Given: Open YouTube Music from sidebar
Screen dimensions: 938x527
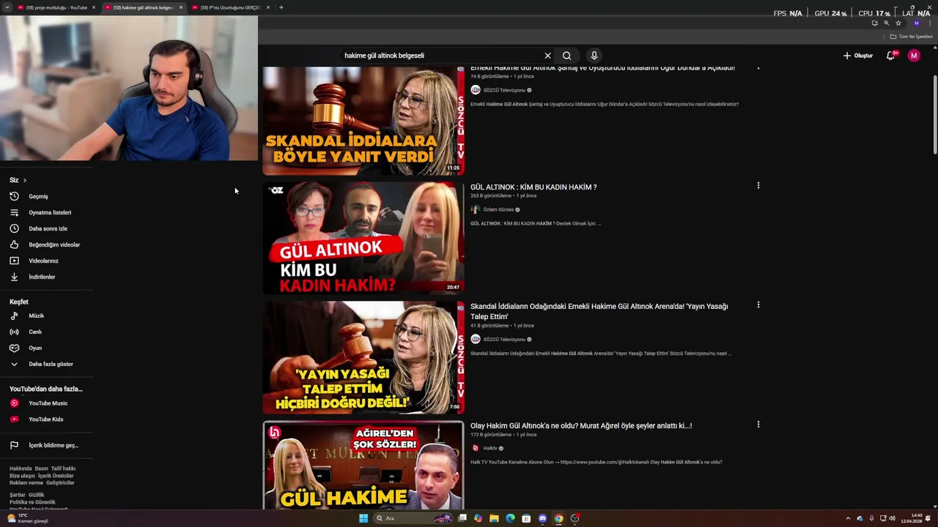Looking at the screenshot, I should click(x=48, y=403).
